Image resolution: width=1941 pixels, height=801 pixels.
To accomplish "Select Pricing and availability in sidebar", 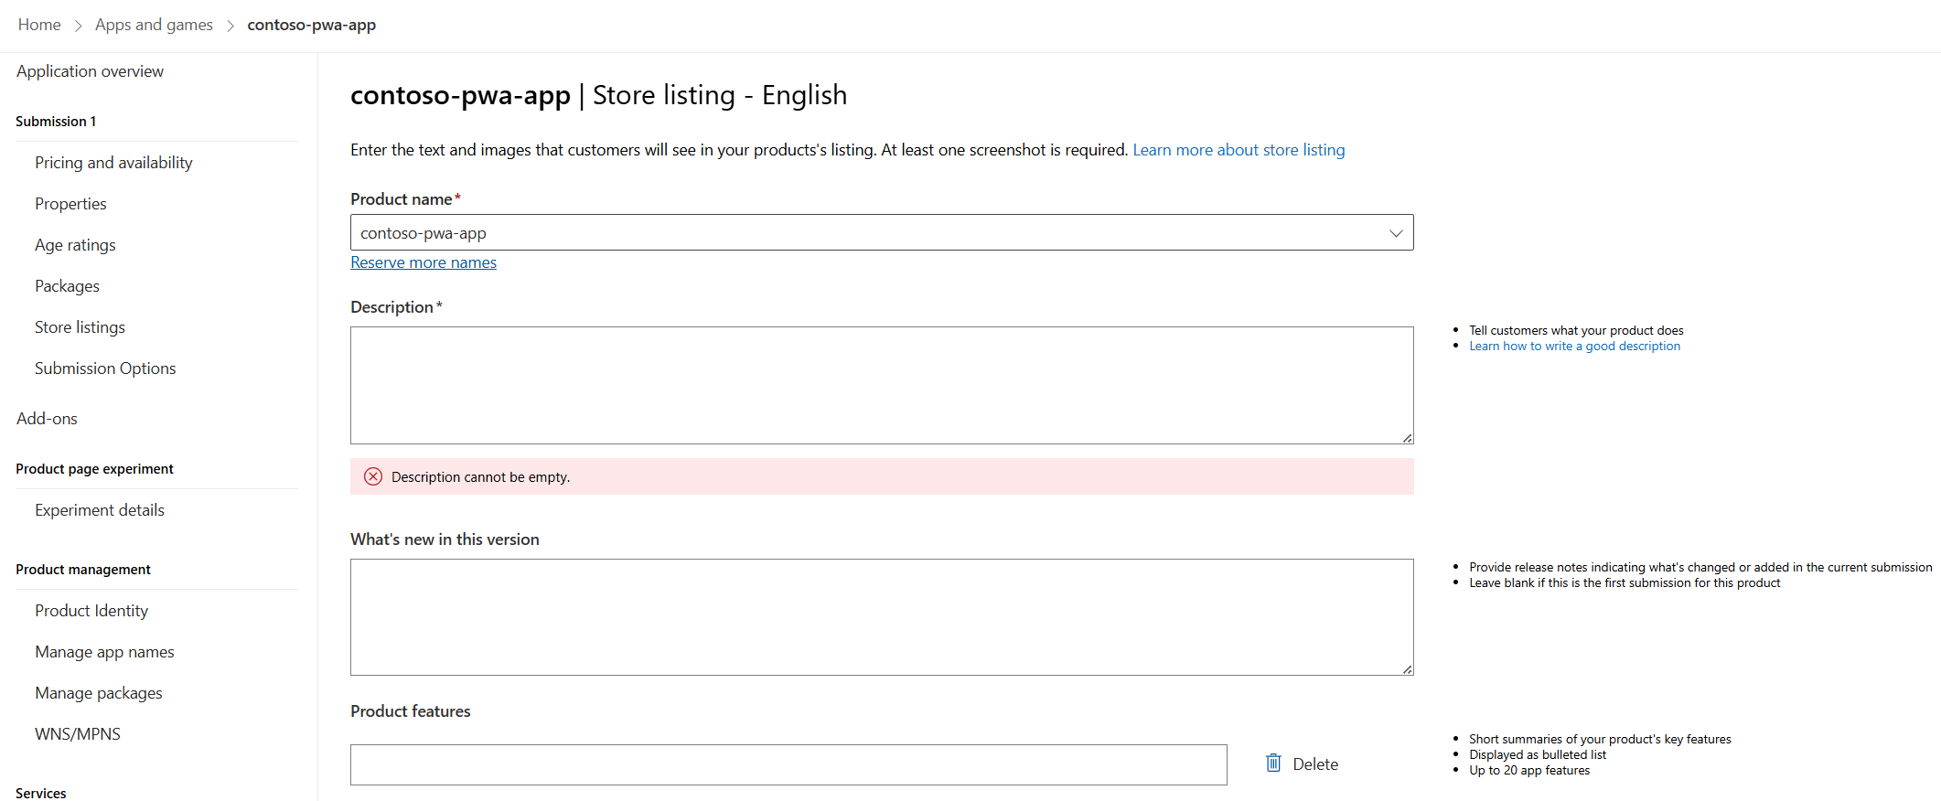I will [x=113, y=163].
